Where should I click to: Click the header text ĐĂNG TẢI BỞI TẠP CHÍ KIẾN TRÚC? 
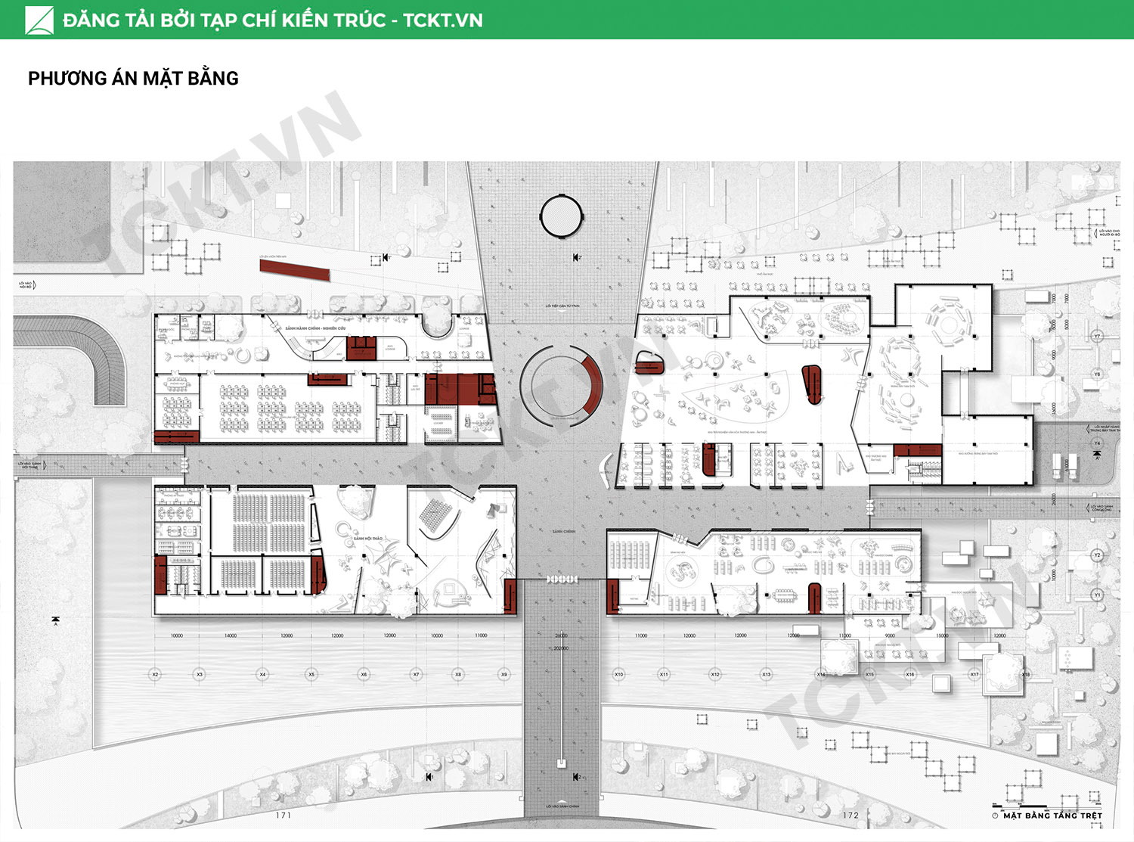pyautogui.click(x=225, y=20)
